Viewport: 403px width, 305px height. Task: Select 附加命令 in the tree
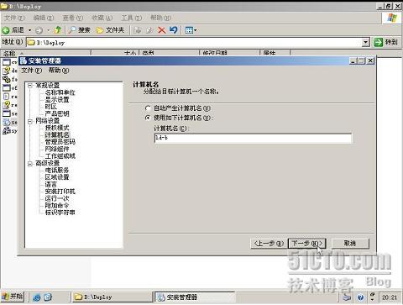pos(57,205)
